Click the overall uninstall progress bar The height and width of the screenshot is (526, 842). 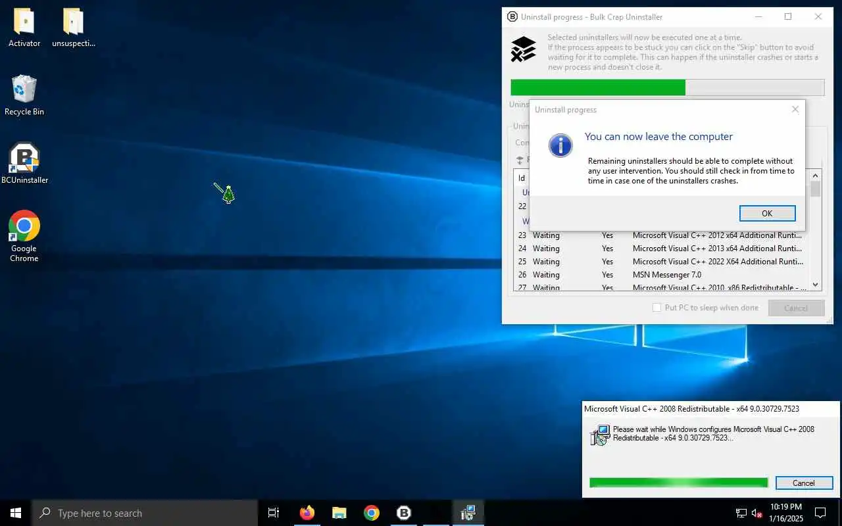click(667, 87)
